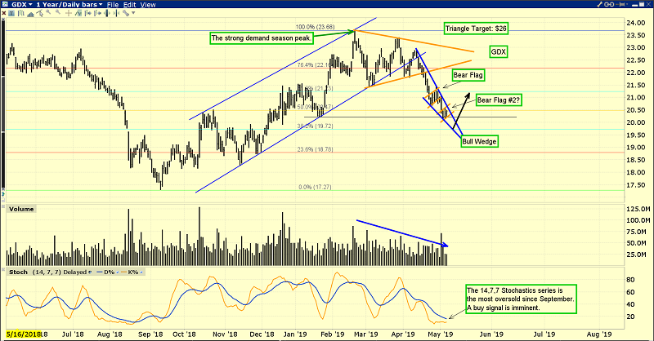Click the Jan '19 time axis label
Screen dimensions: 654x341
[294, 334]
